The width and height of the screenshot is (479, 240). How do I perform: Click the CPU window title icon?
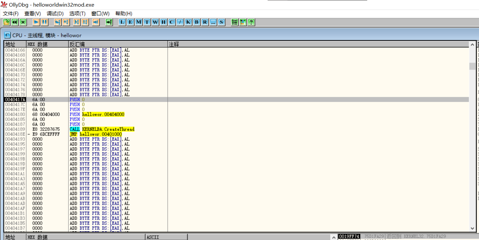pyautogui.click(x=7, y=35)
